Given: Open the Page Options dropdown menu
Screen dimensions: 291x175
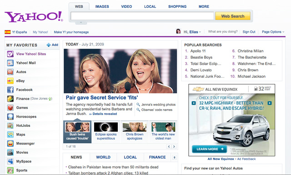Looking at the screenshot, I should coord(273,32).
